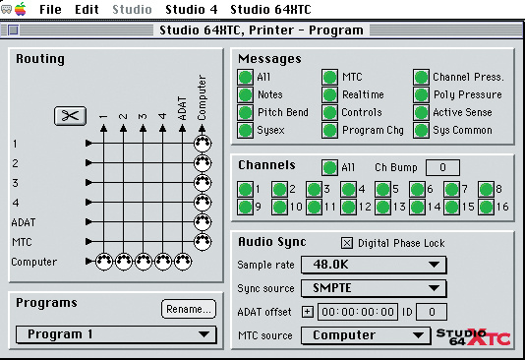Screen dimensions: 525x360
Task: Toggle the Poly Pressure message filter
Action: coord(421,94)
